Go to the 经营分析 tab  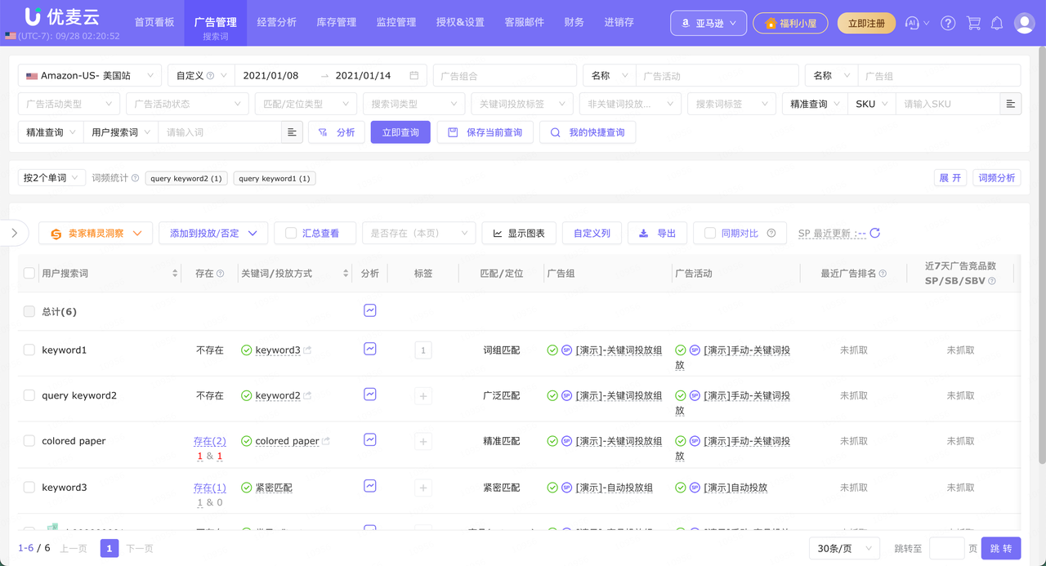click(x=277, y=22)
